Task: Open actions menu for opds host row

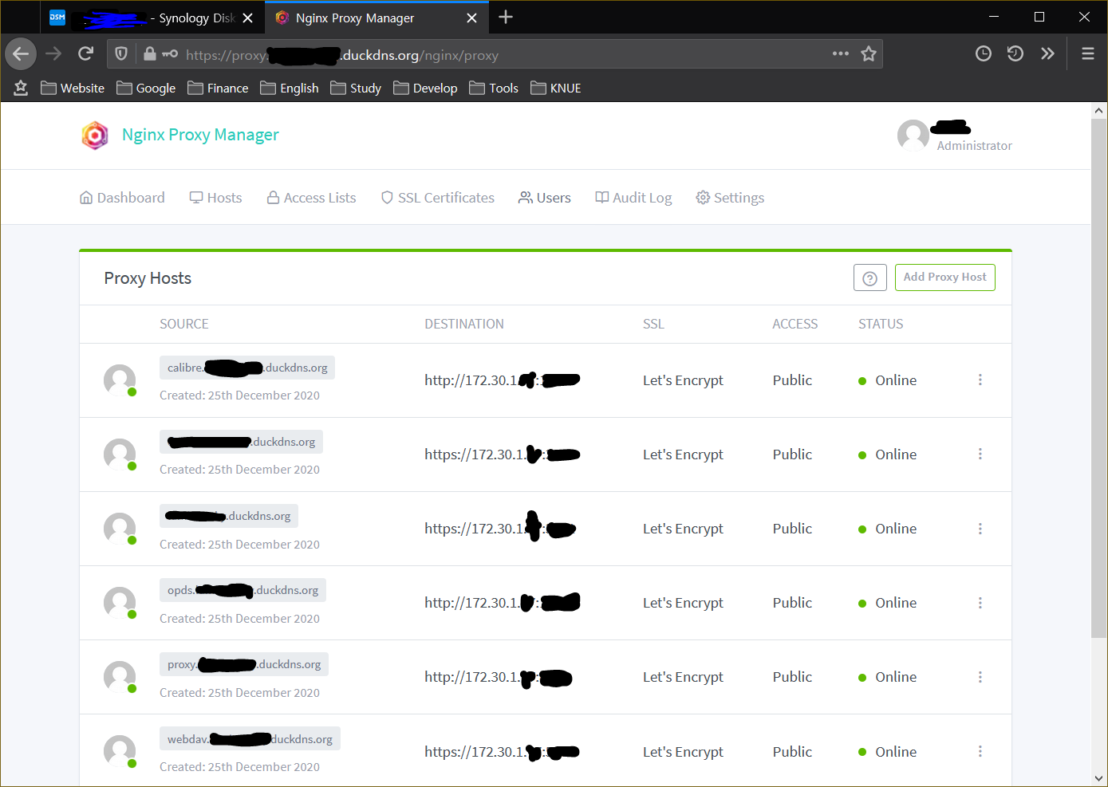Action: coord(980,603)
